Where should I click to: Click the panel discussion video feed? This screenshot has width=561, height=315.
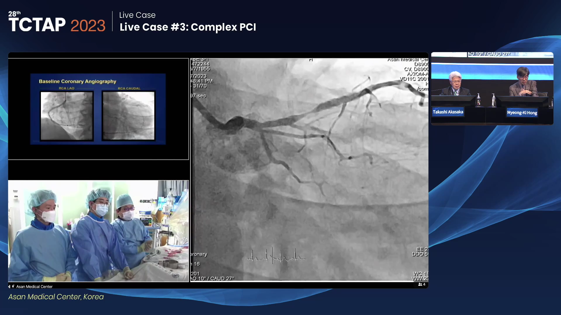tap(492, 89)
